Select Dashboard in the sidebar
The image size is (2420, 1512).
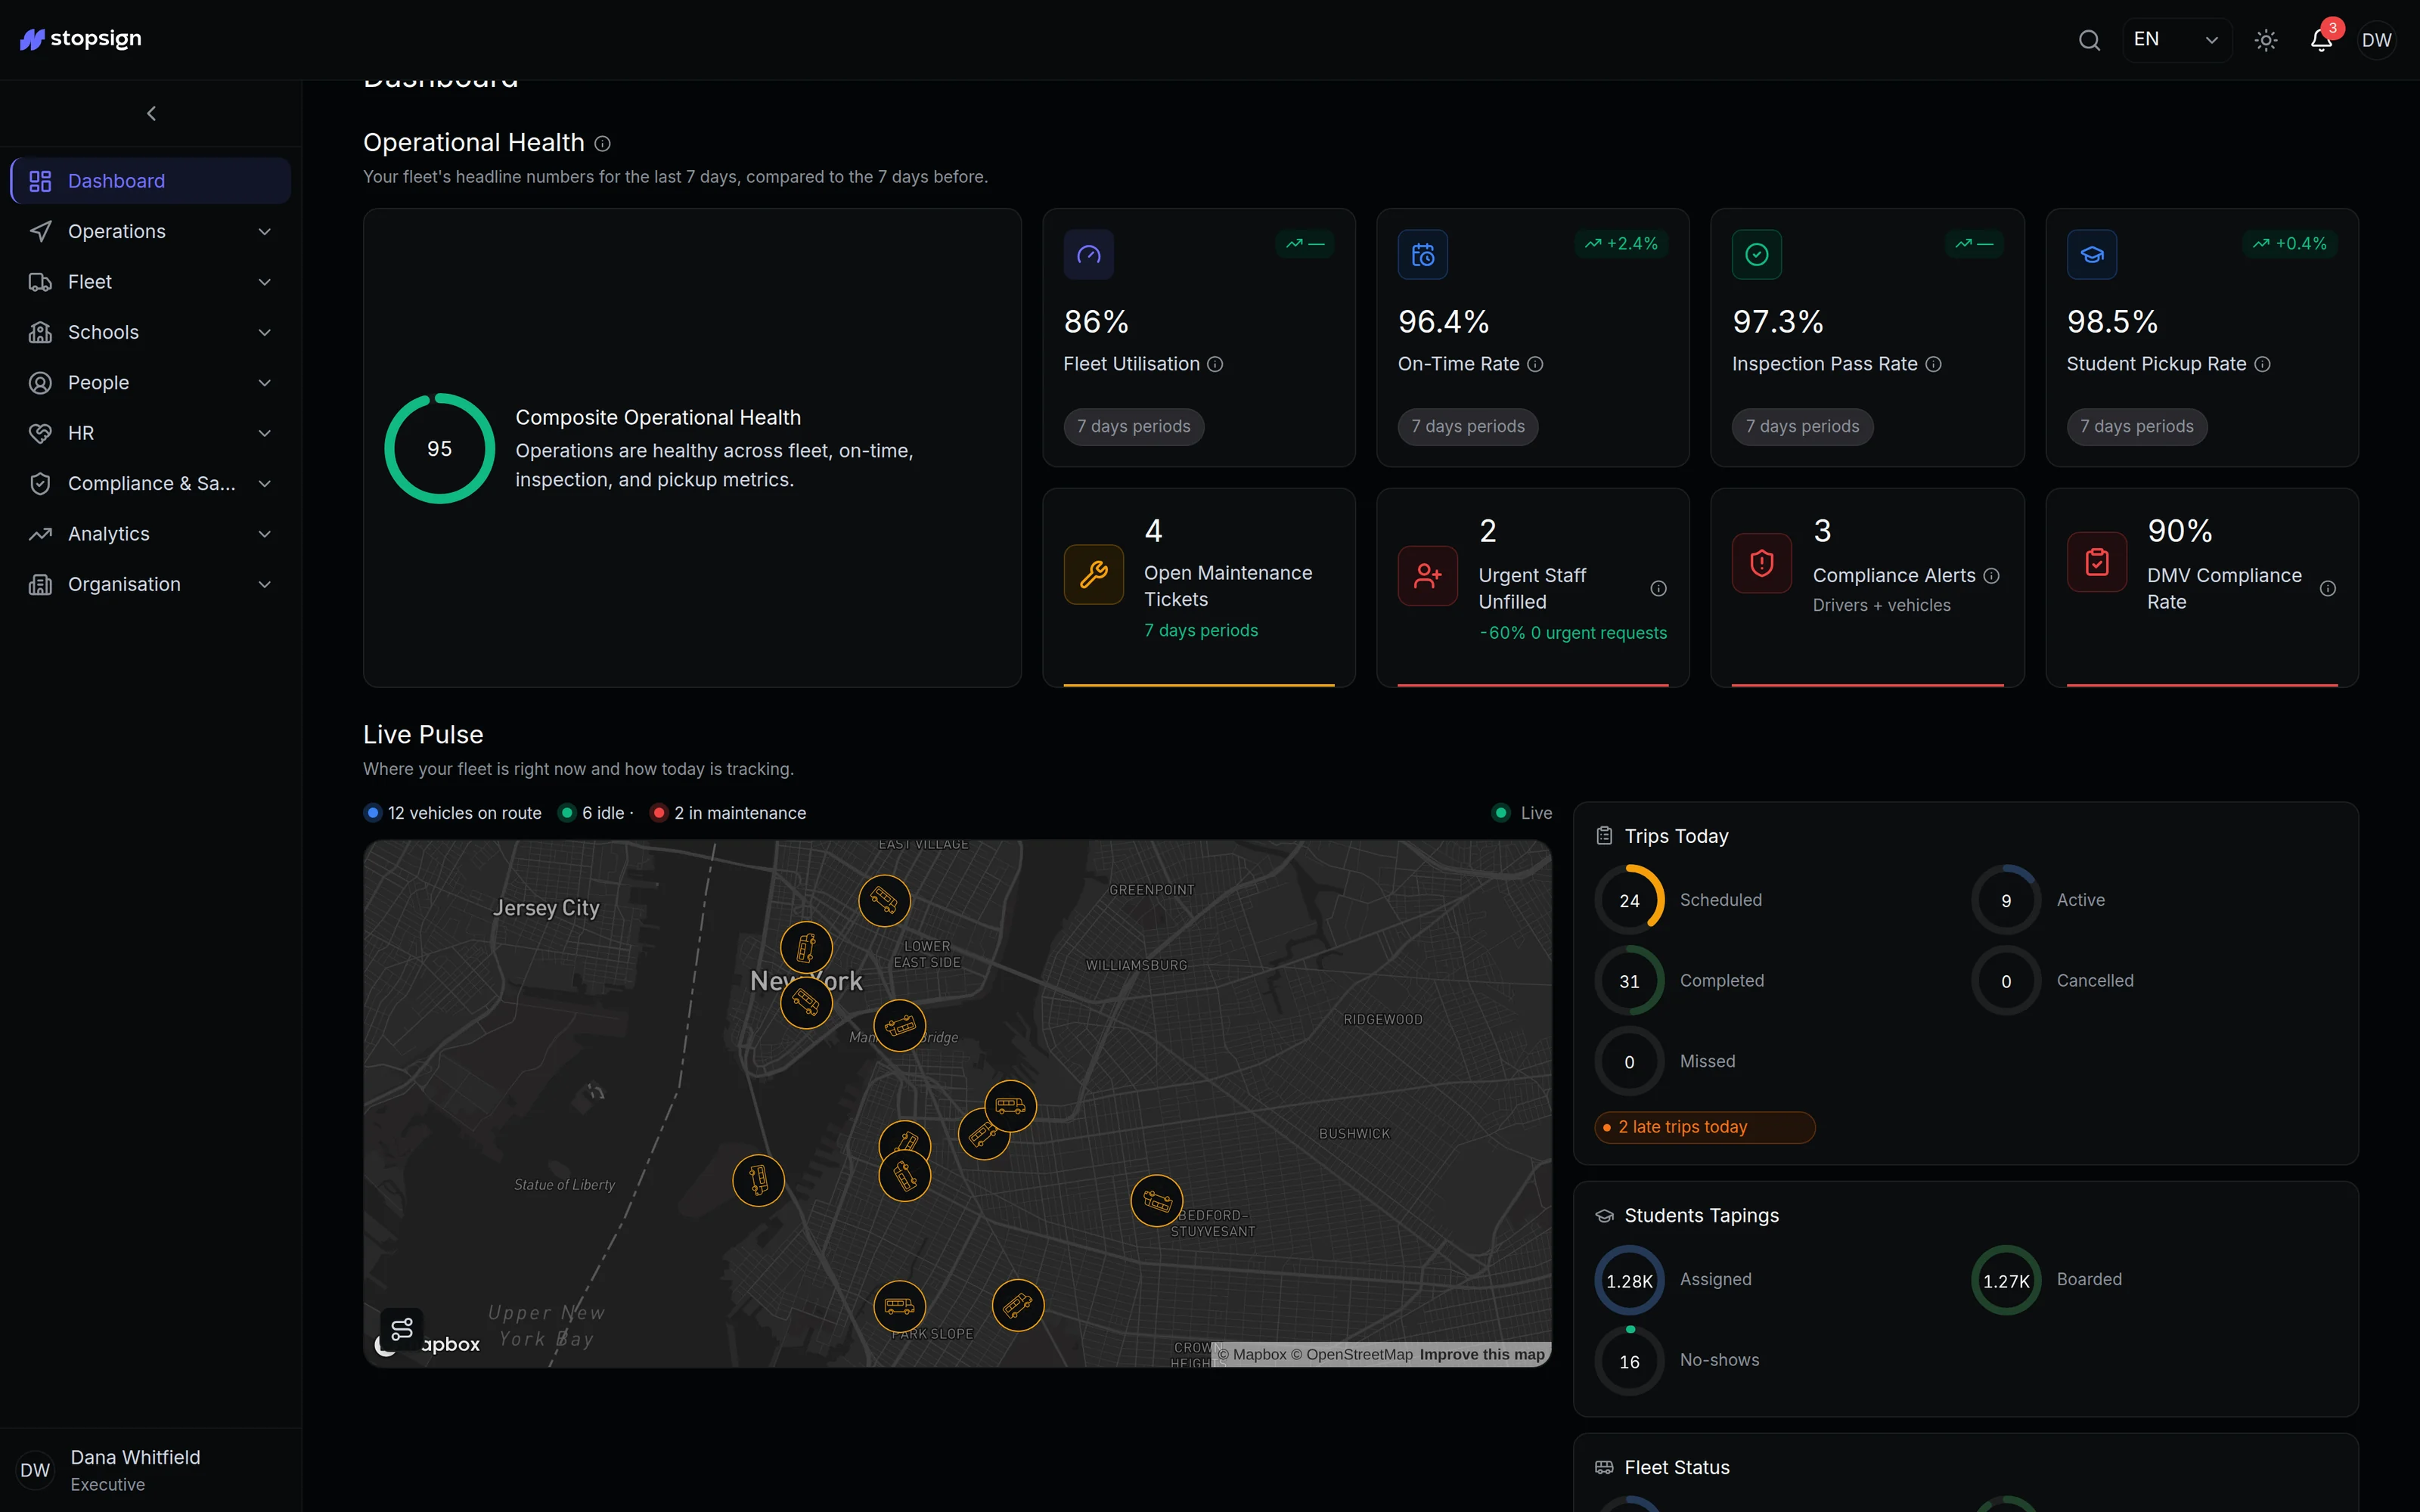pyautogui.click(x=151, y=181)
